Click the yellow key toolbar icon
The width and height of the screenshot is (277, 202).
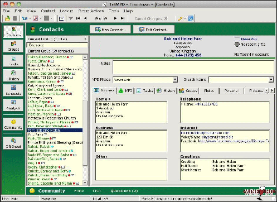(180, 18)
